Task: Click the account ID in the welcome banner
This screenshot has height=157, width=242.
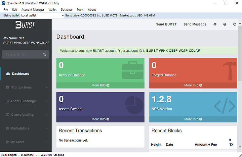Action: [x=173, y=51]
